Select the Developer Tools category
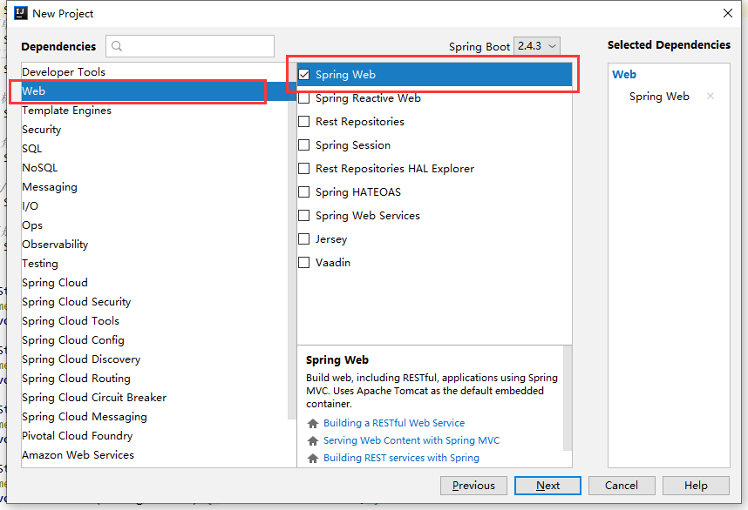748x510 pixels. (154, 72)
